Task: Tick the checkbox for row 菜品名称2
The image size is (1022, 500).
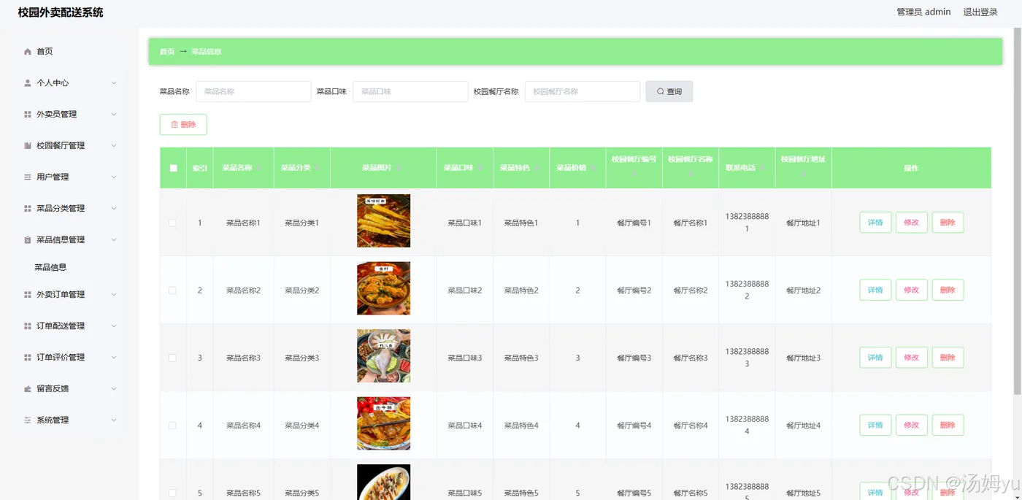Action: (172, 291)
